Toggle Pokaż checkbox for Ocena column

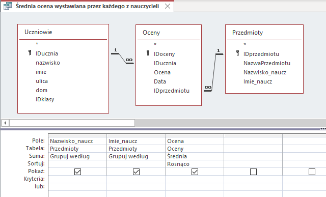click(195, 172)
